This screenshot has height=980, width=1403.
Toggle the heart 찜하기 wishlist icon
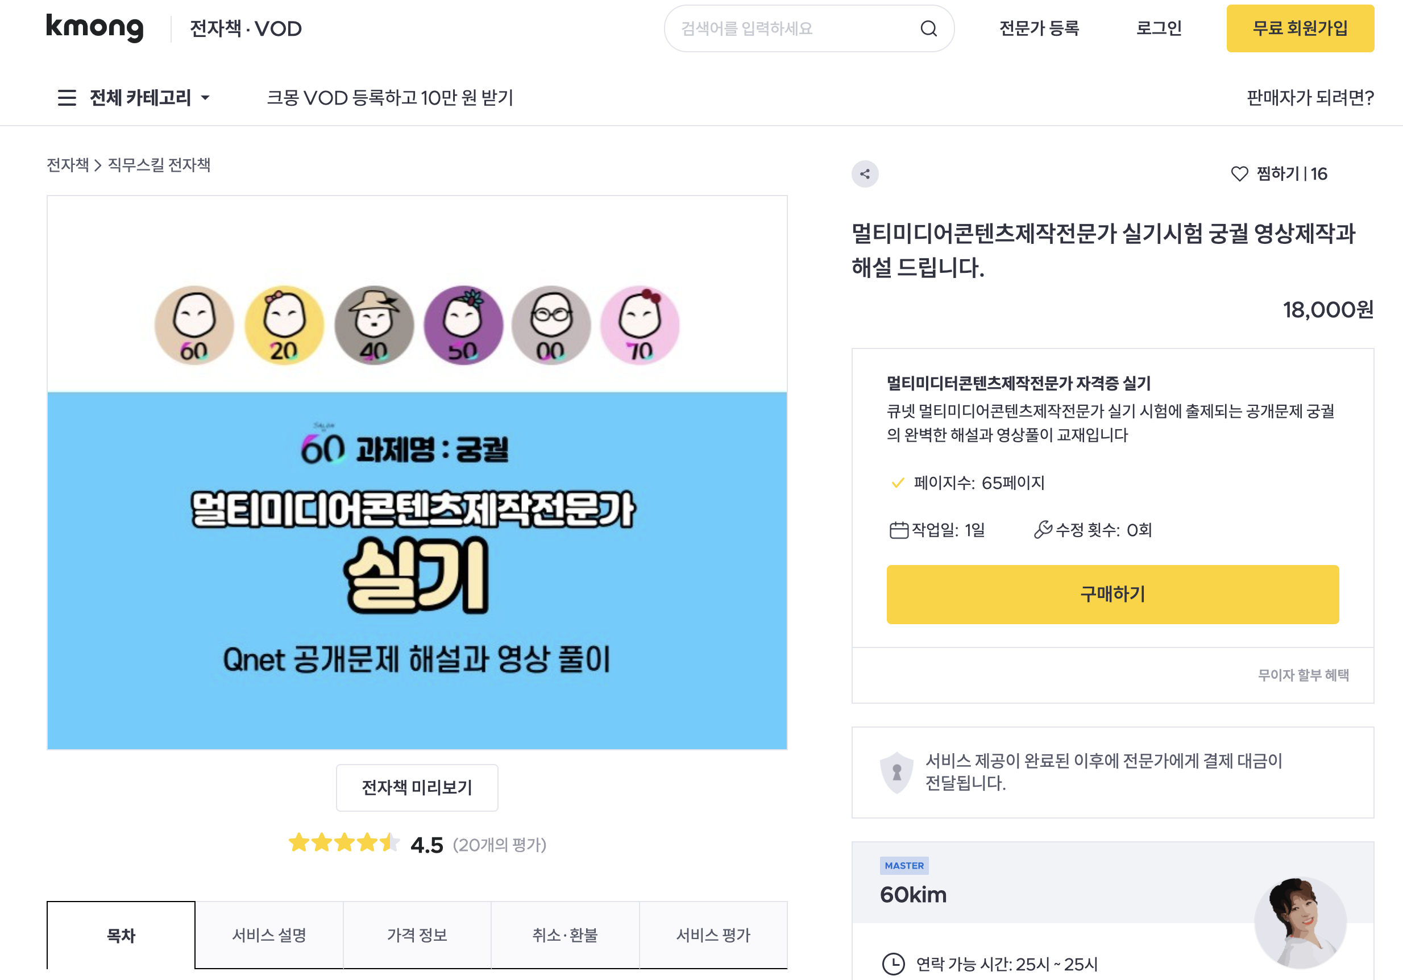[x=1239, y=174]
